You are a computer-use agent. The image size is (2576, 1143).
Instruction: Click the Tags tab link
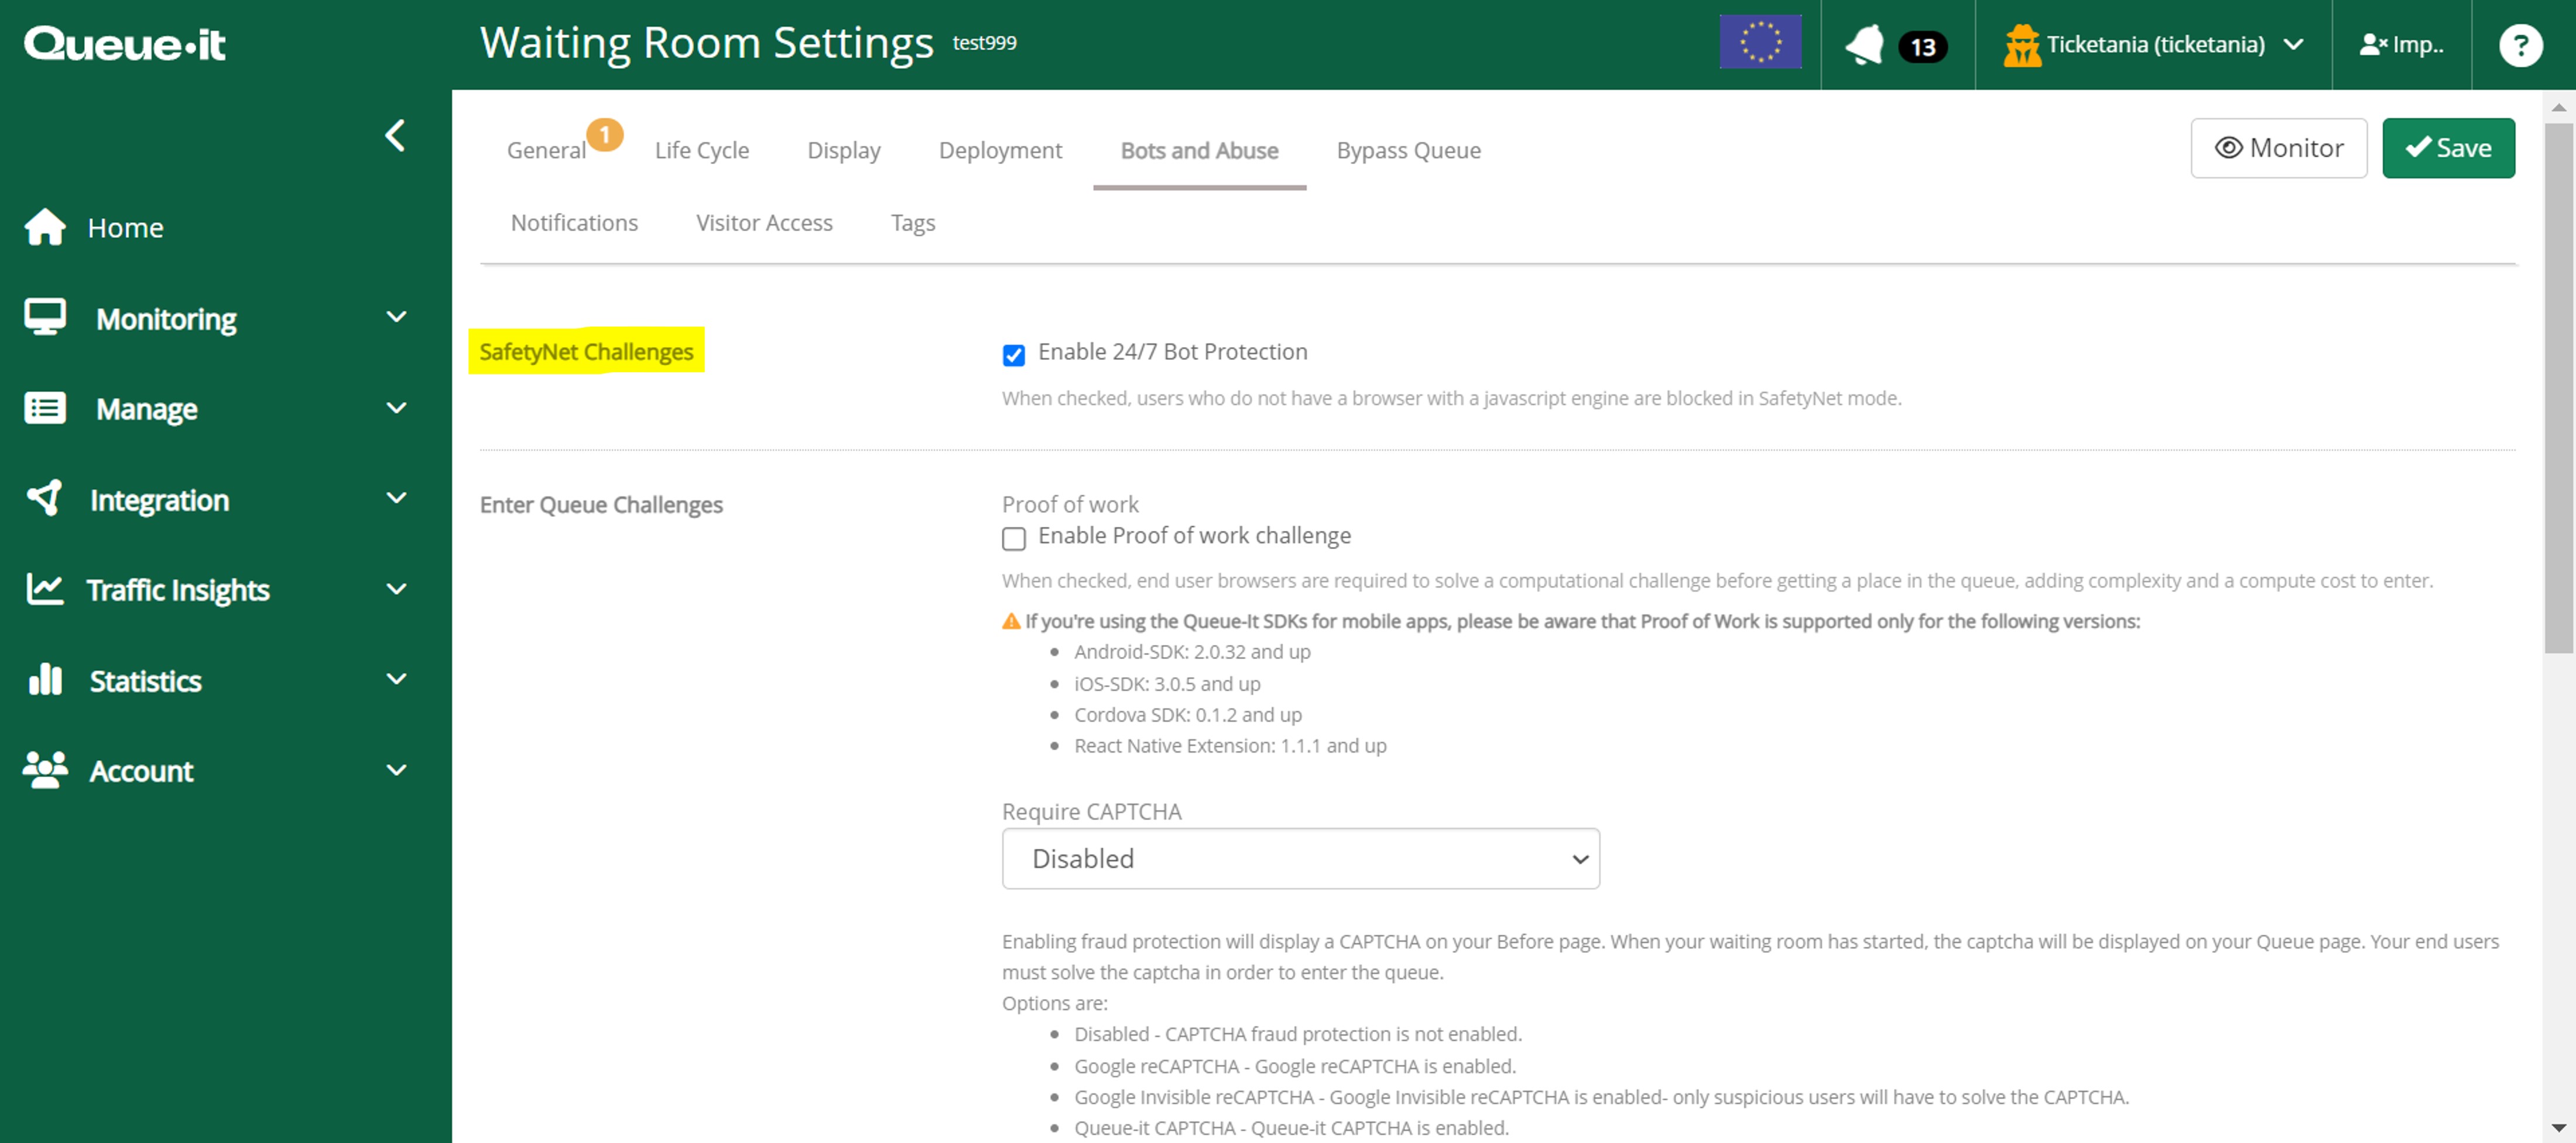(x=915, y=222)
